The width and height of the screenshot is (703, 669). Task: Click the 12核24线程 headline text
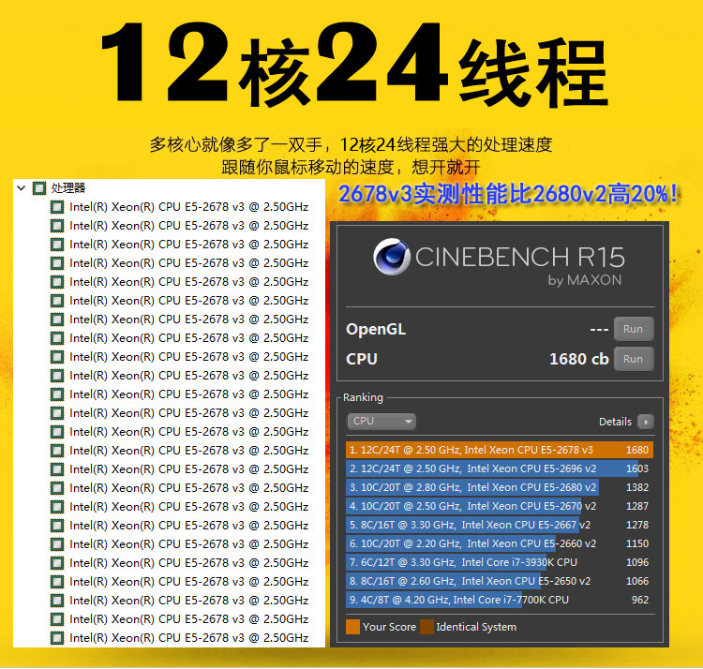[354, 63]
